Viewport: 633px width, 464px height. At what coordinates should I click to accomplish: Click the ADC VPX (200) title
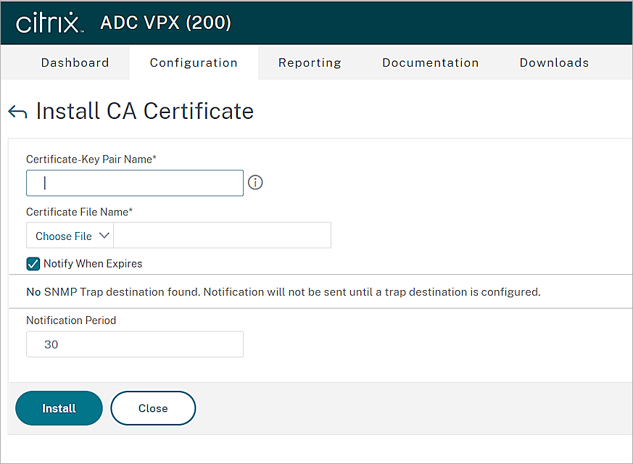(x=165, y=22)
